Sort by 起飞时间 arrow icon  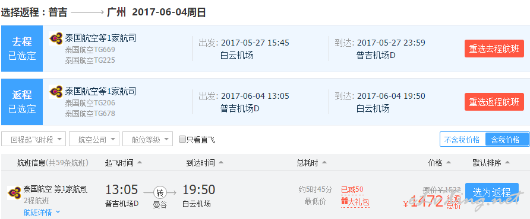(x=139, y=163)
